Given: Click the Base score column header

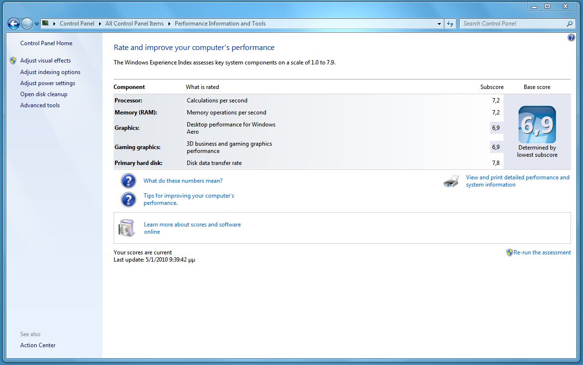Looking at the screenshot, I should pos(537,87).
